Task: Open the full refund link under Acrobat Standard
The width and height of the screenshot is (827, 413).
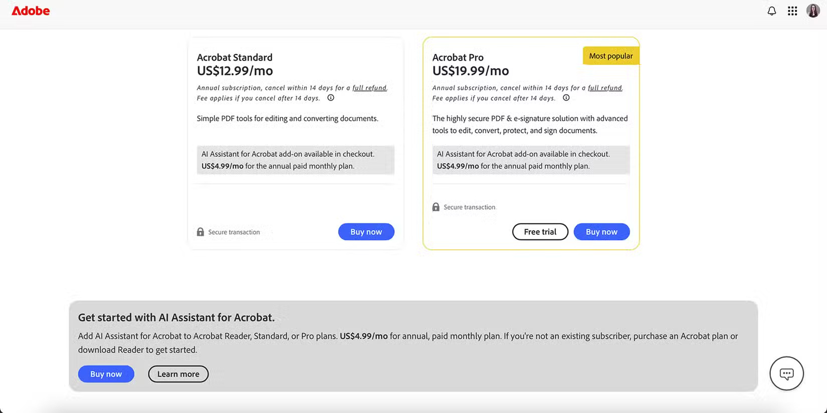Action: (x=369, y=87)
